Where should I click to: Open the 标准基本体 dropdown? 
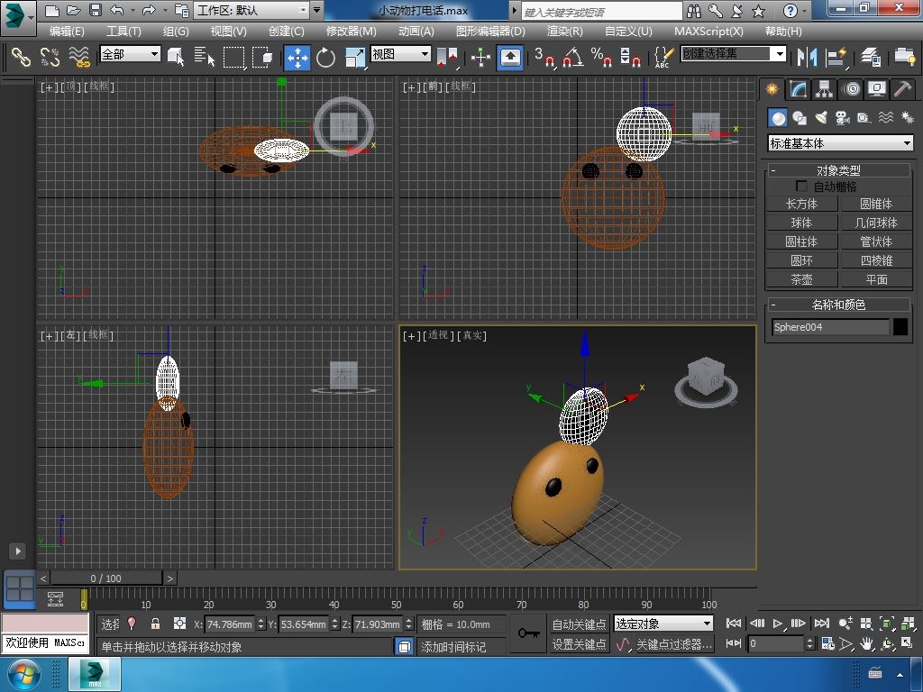pos(840,143)
